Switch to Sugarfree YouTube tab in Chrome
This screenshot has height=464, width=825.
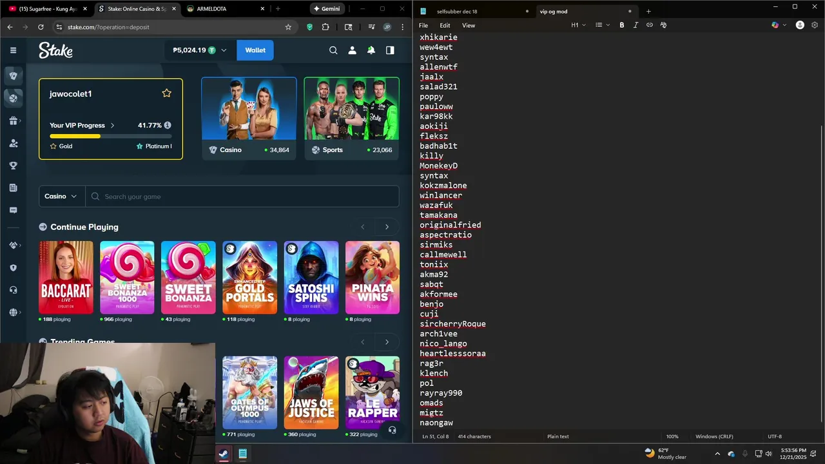pyautogui.click(x=47, y=9)
